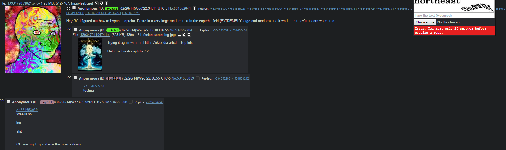Collapse thread using icon before first Anonymous
This screenshot has width=506, height=150.
(x=69, y=8)
